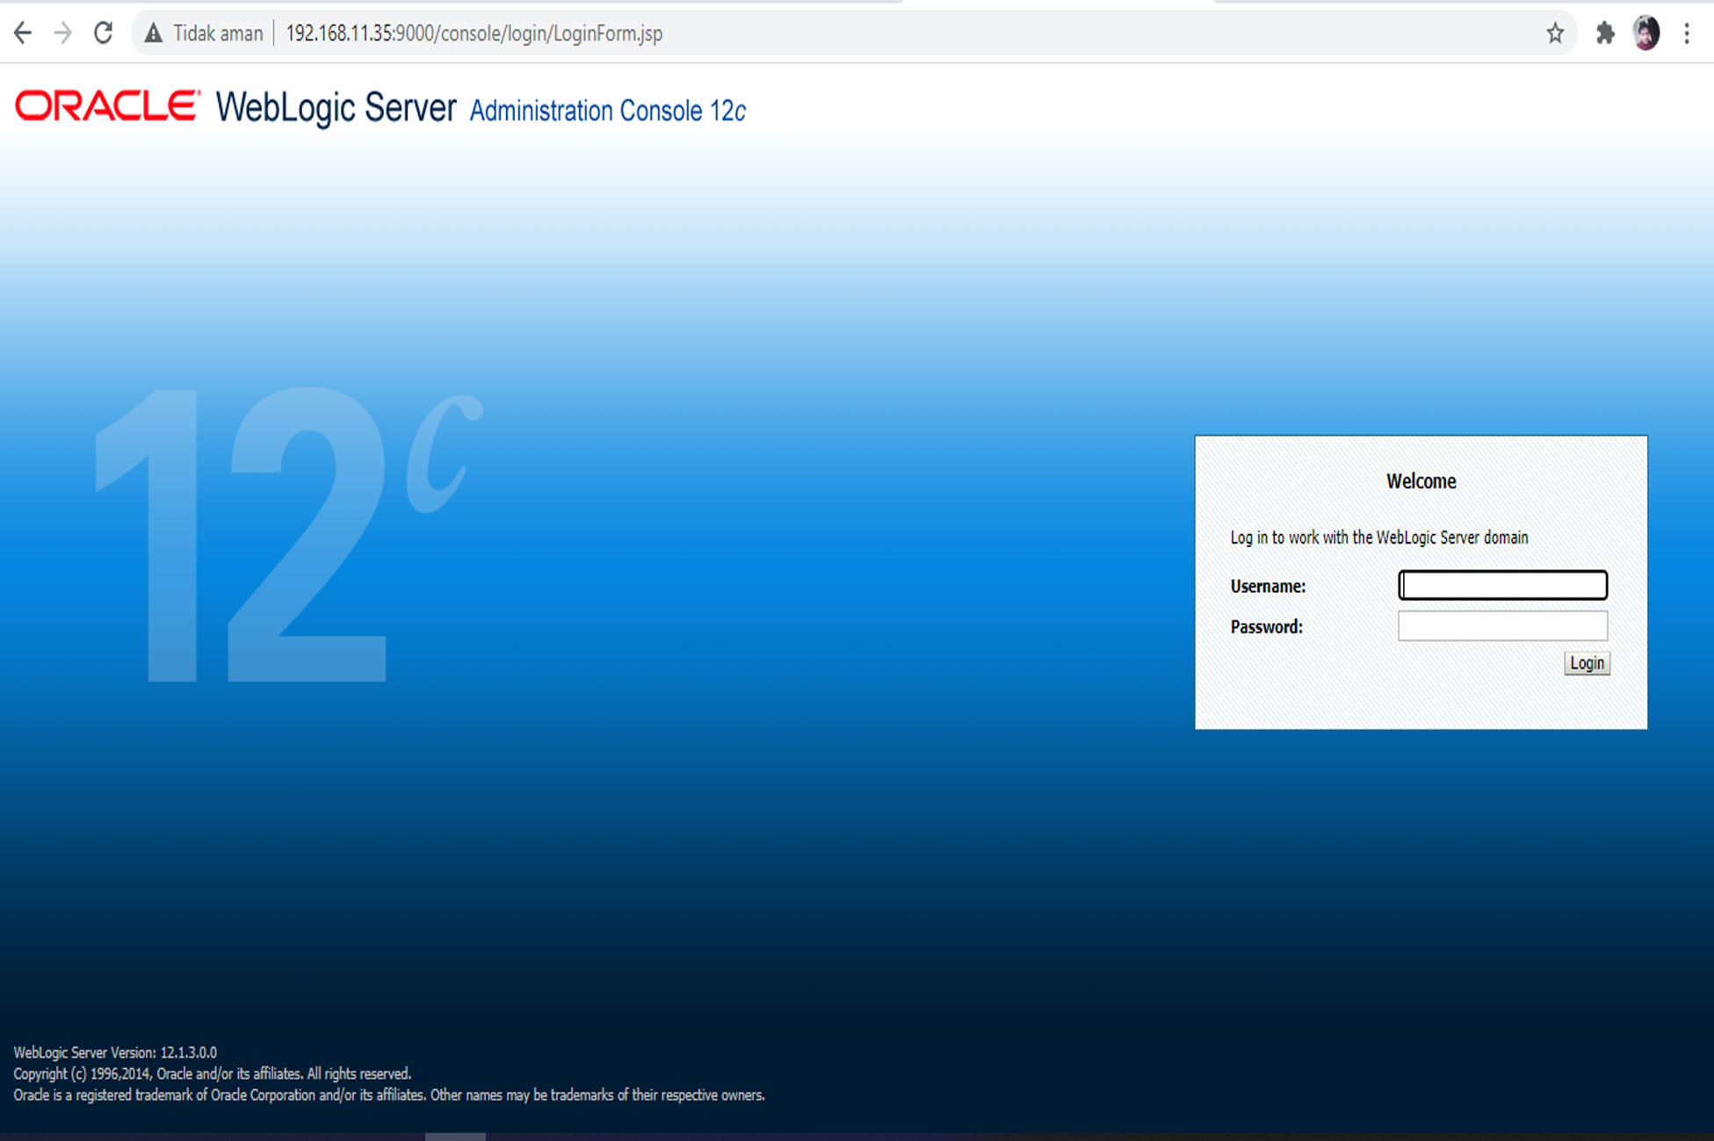The width and height of the screenshot is (1714, 1141).
Task: Click the URL in the address bar
Action: pyautogui.click(x=474, y=33)
